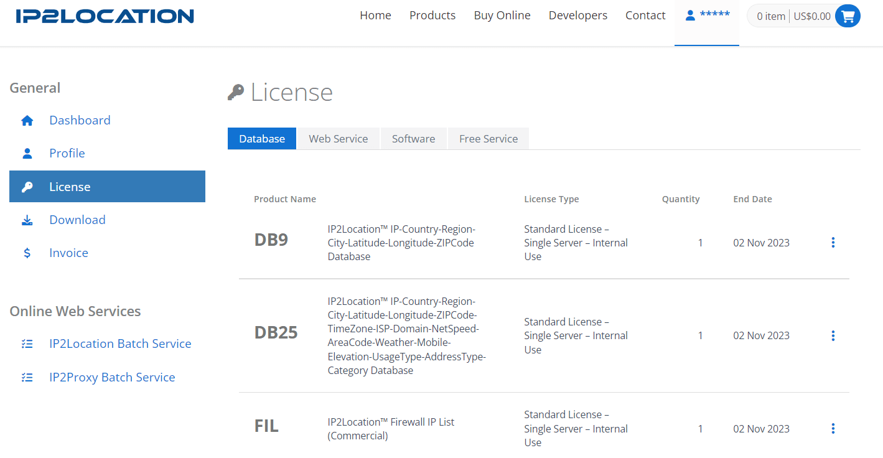Image resolution: width=883 pixels, height=458 pixels.
Task: Open the Invoice link
Action: pyautogui.click(x=68, y=253)
